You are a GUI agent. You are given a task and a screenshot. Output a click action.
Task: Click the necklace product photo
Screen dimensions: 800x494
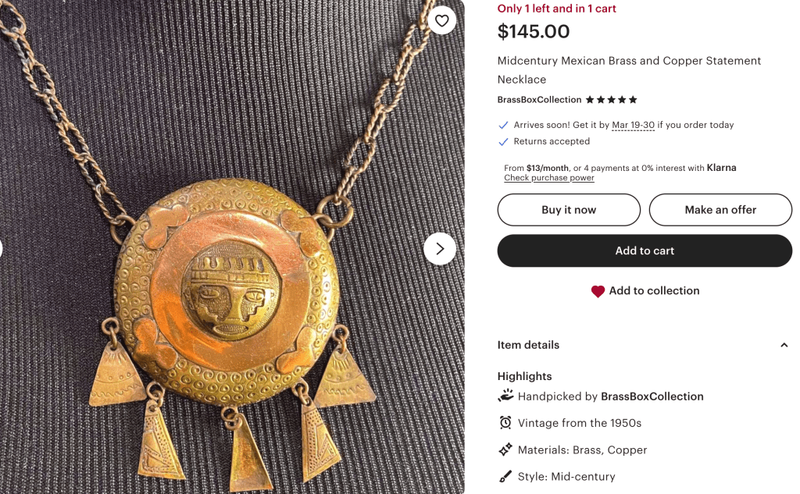(232, 247)
